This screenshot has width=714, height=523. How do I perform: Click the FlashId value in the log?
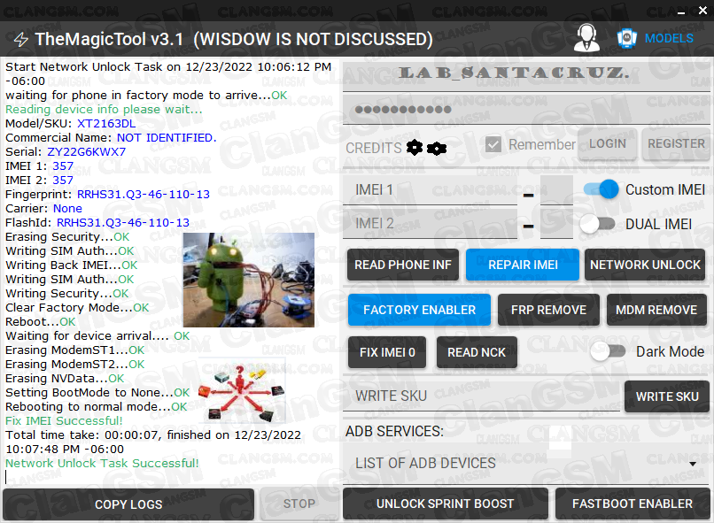[x=123, y=223]
